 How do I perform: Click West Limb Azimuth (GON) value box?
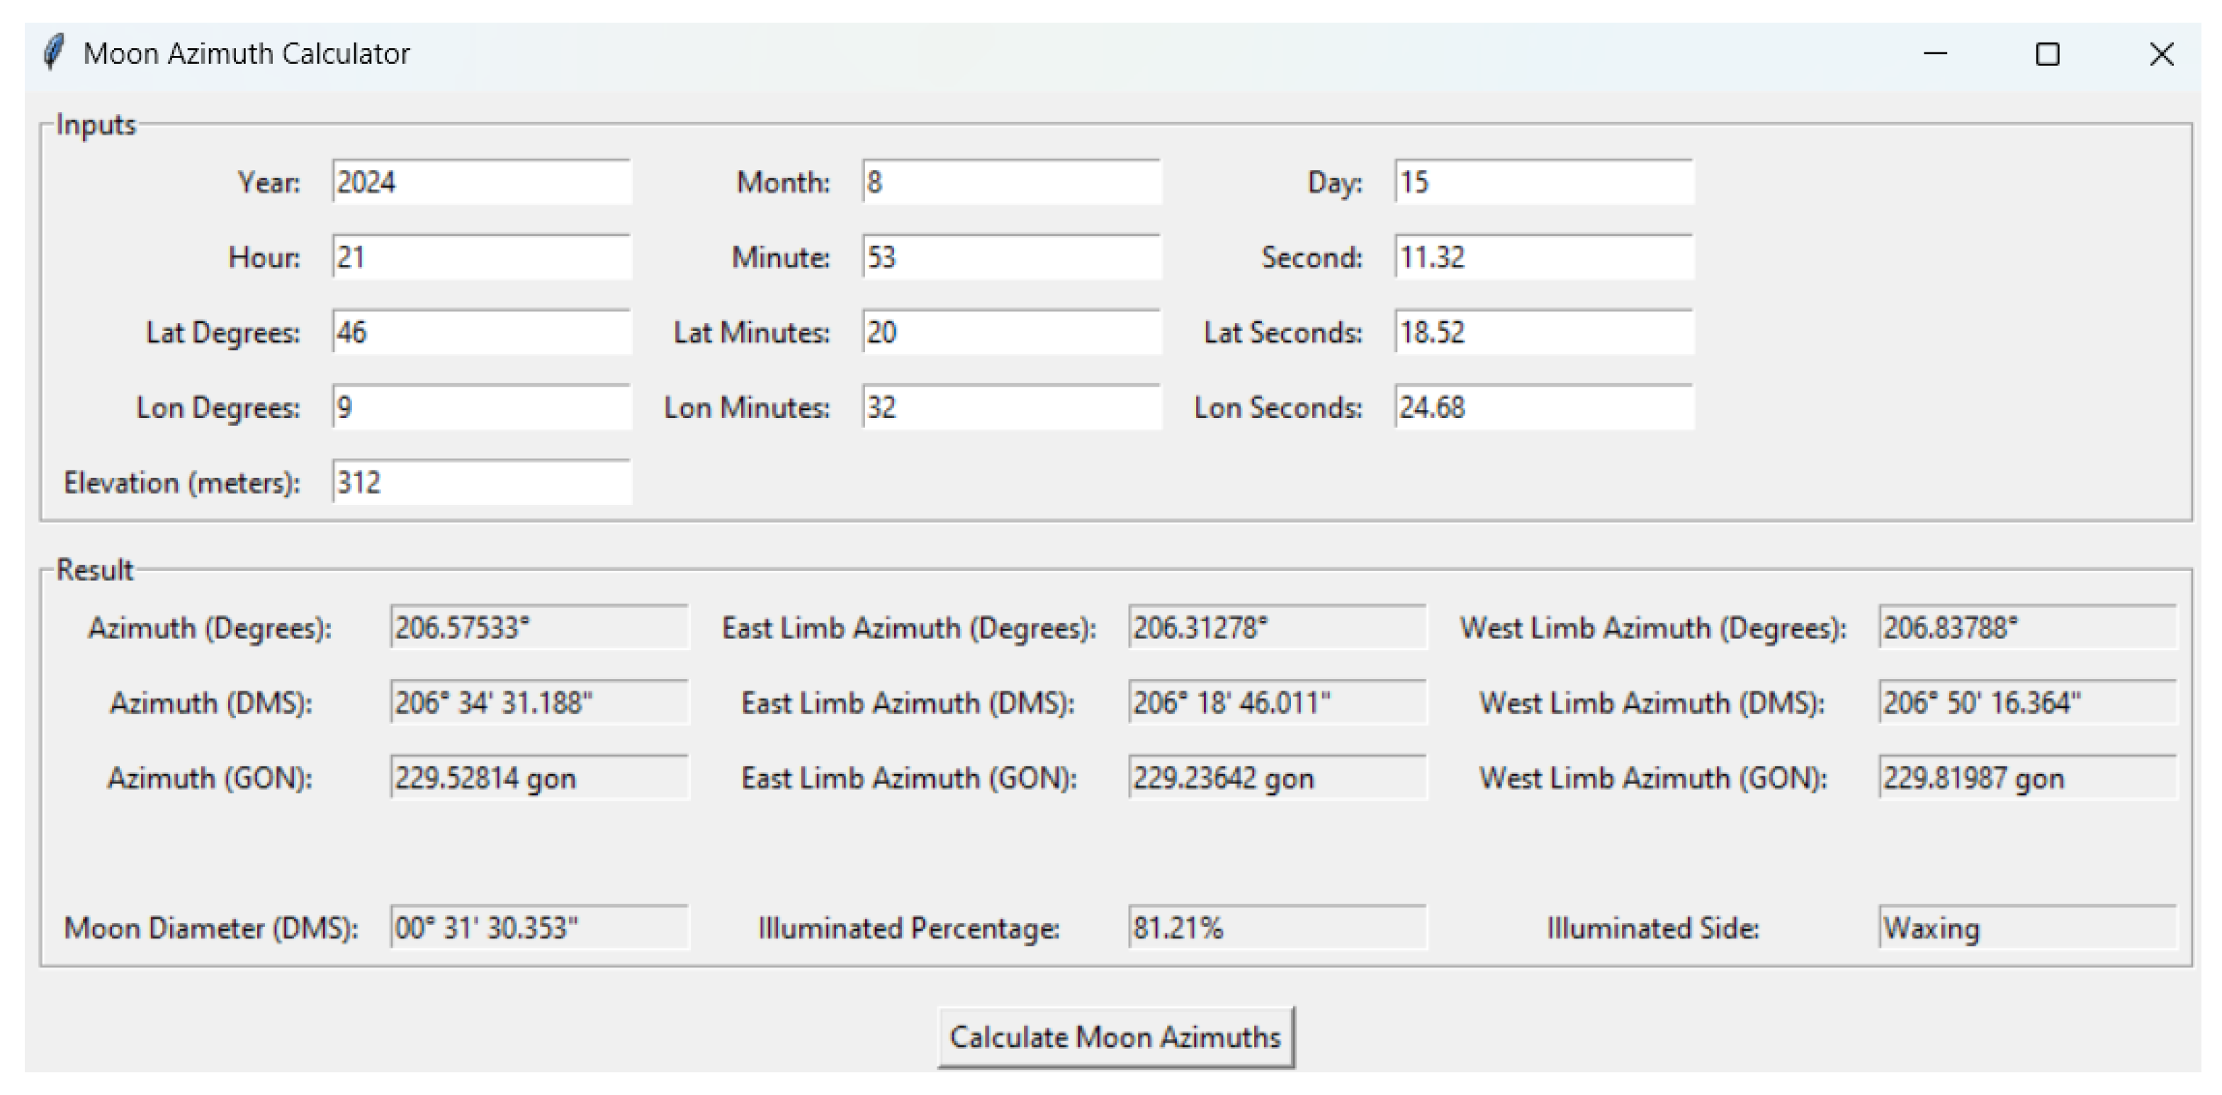coord(2028,777)
